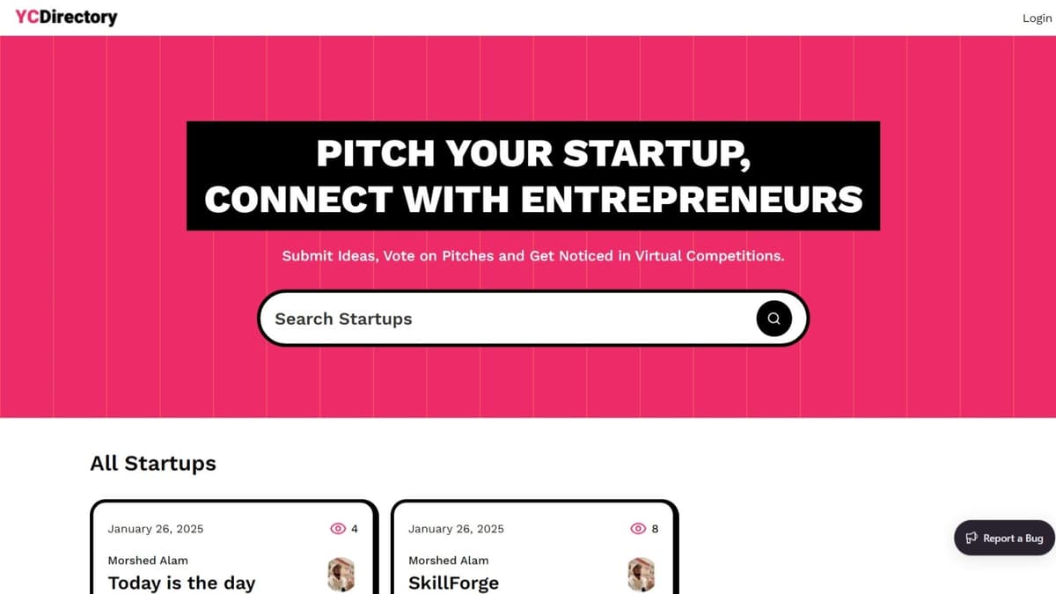This screenshot has width=1056, height=594.
Task: Click the January 26, 2025 date on first card
Action: click(156, 529)
